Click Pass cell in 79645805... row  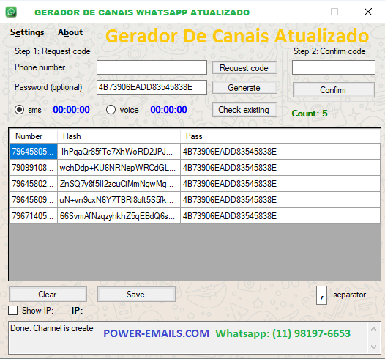(280, 152)
